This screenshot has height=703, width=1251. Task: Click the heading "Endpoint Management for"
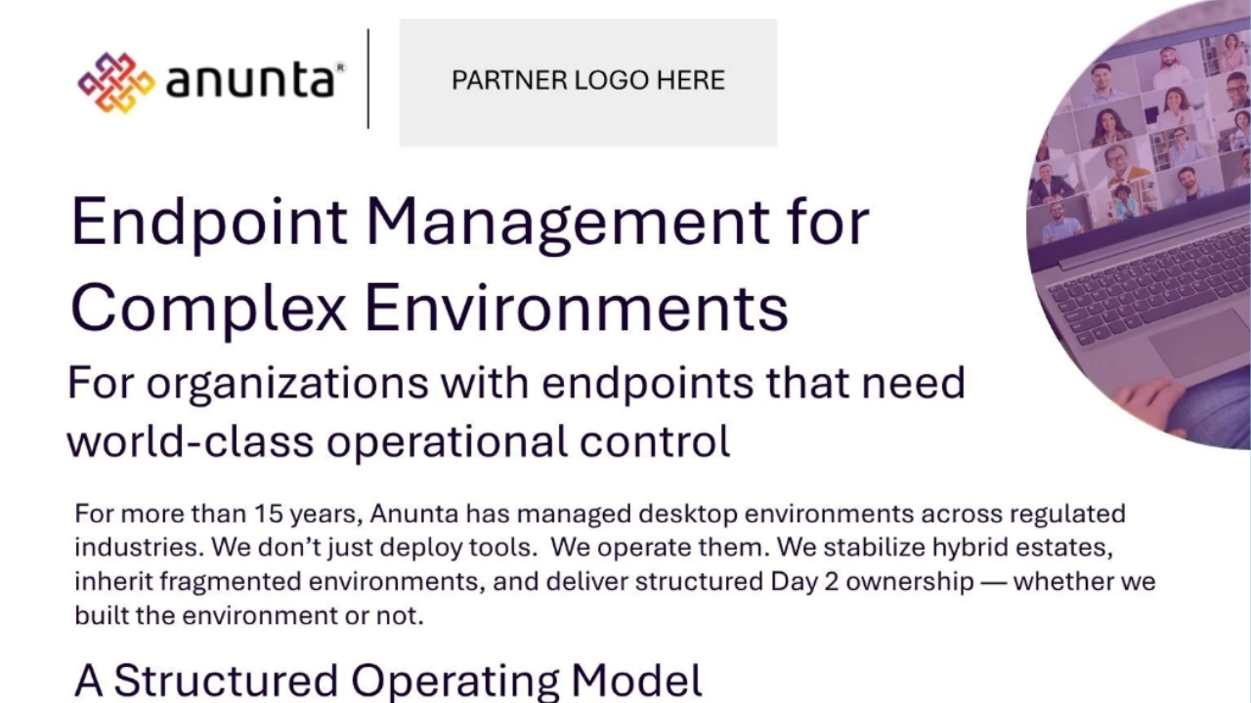[x=470, y=222]
